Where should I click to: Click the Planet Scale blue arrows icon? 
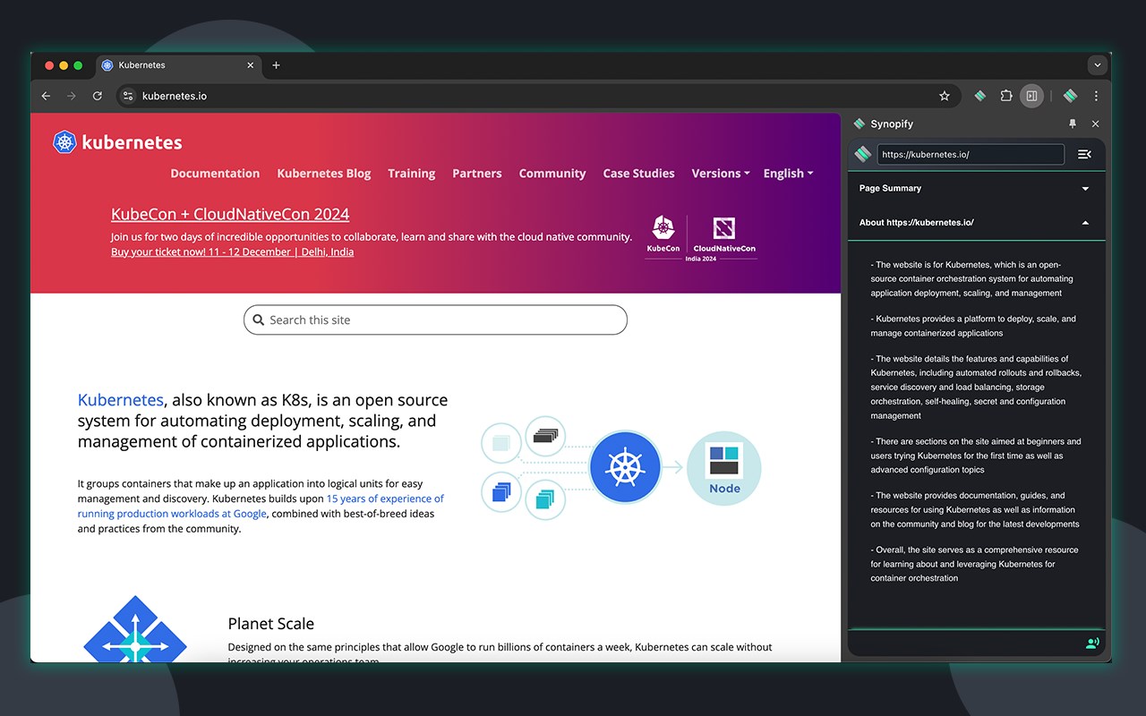135,629
